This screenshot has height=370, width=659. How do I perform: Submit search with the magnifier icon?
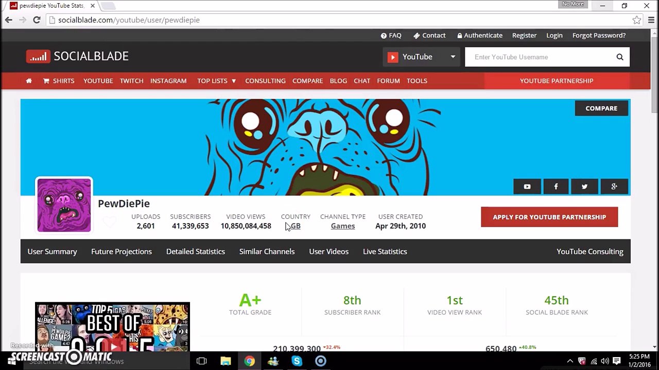click(x=620, y=57)
